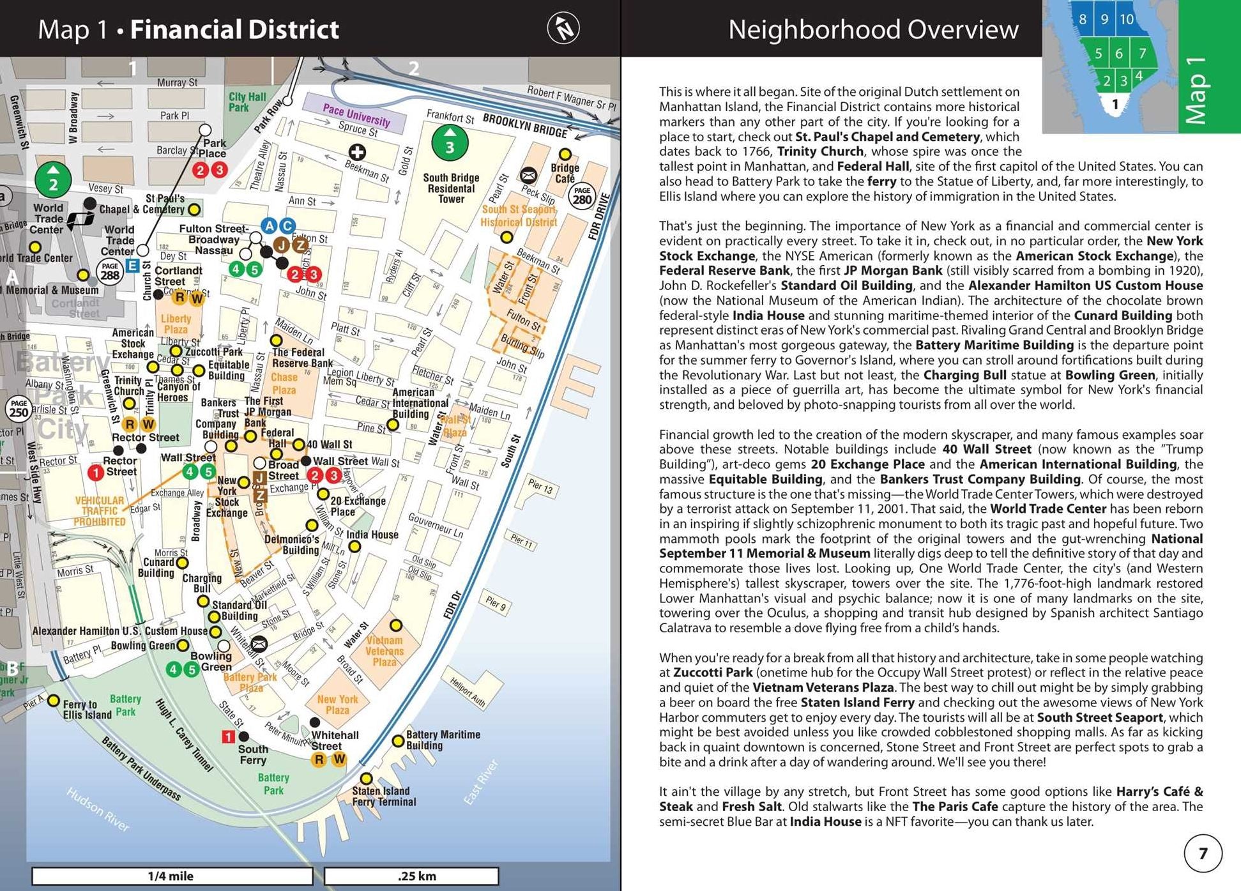
Task: Click the Neighborhood Overview heading
Action: 873,29
